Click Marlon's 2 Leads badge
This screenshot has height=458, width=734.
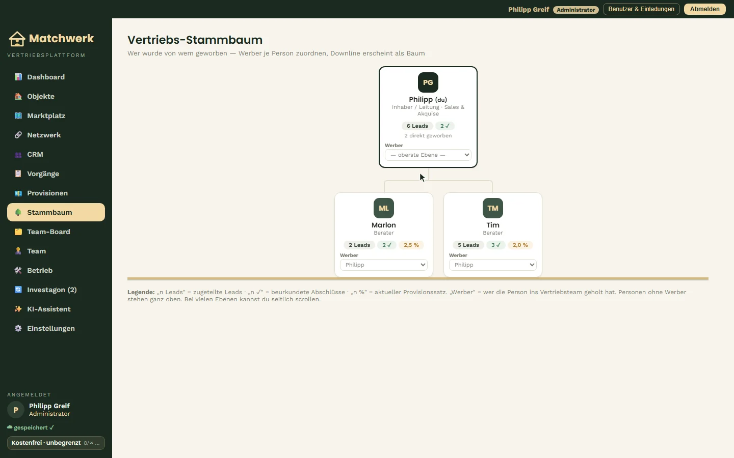359,245
